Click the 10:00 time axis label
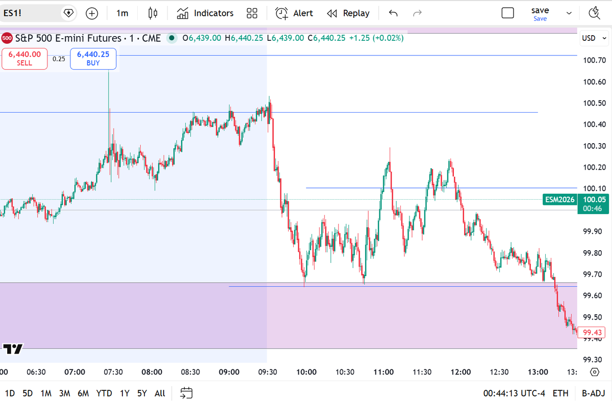 click(306, 372)
